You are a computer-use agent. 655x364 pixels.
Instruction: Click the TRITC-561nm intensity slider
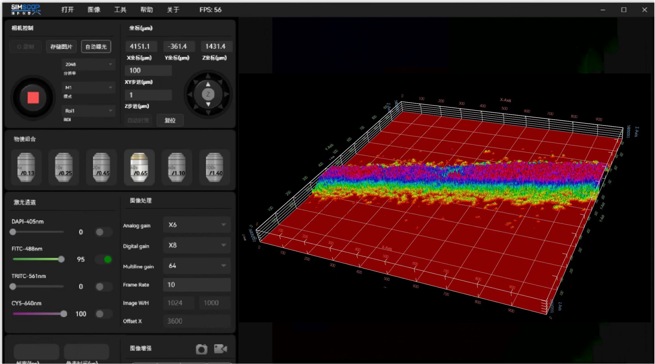pos(38,287)
